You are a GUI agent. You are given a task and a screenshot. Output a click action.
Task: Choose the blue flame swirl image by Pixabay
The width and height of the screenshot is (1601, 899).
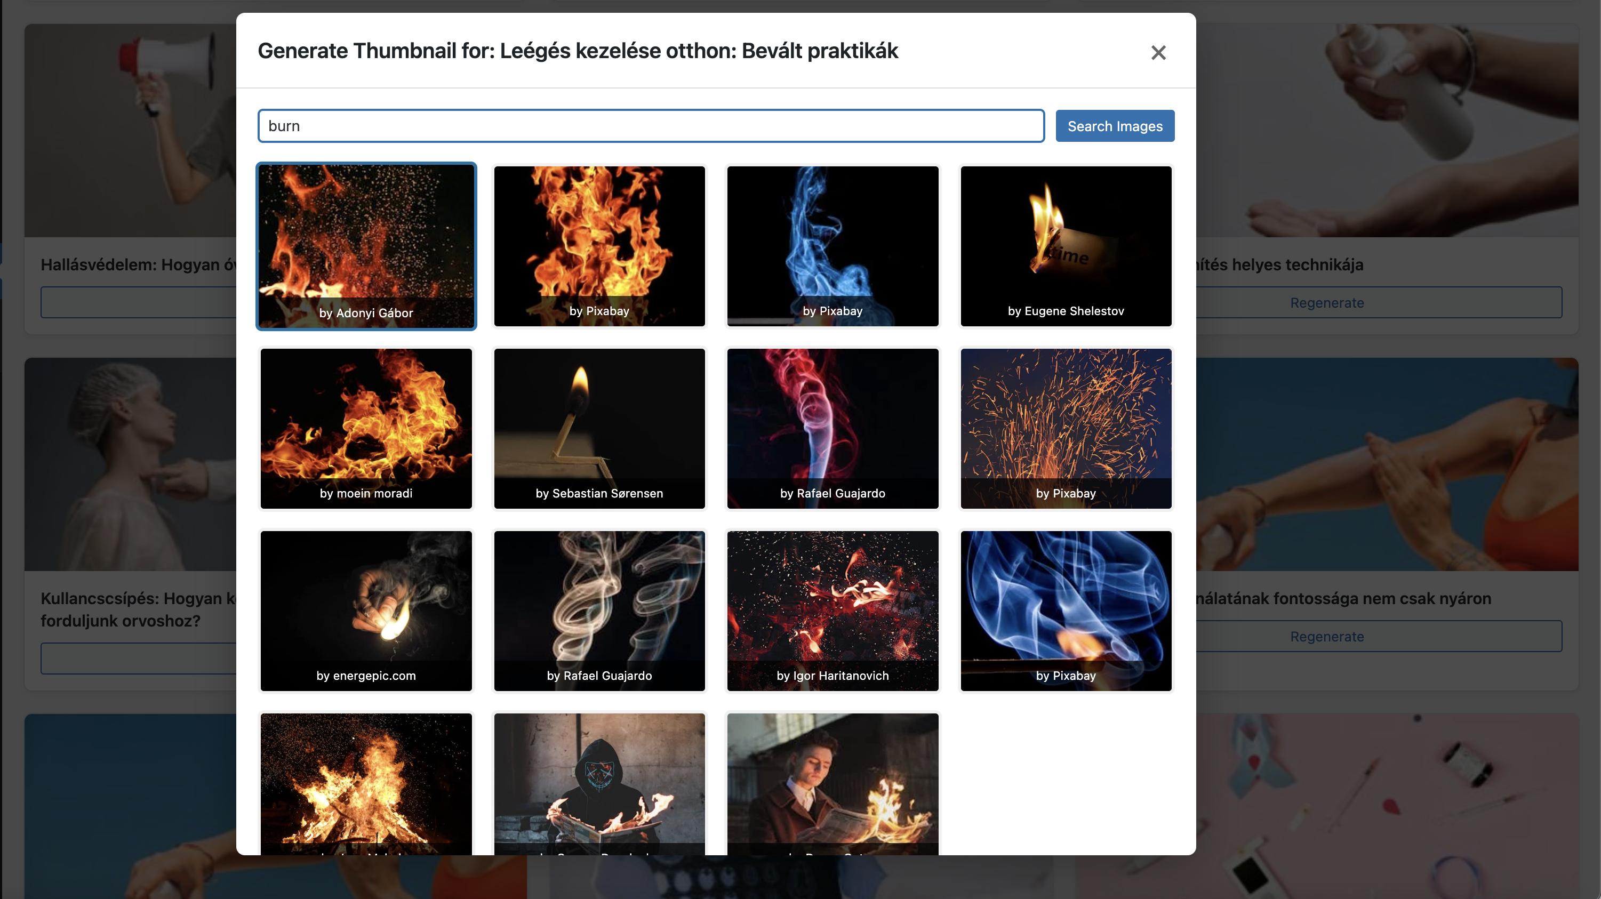tap(1066, 611)
